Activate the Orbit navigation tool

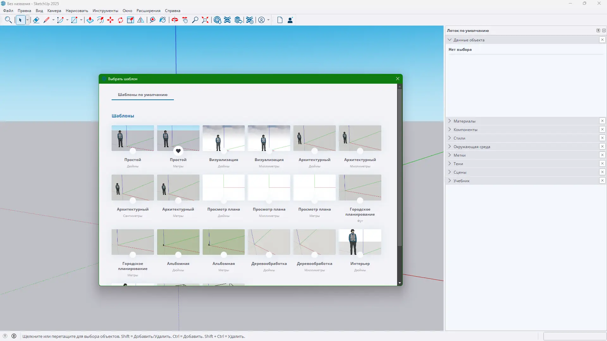pos(175,20)
